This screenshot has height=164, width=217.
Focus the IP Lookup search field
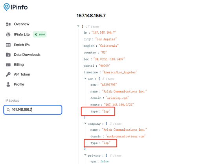click(33, 110)
